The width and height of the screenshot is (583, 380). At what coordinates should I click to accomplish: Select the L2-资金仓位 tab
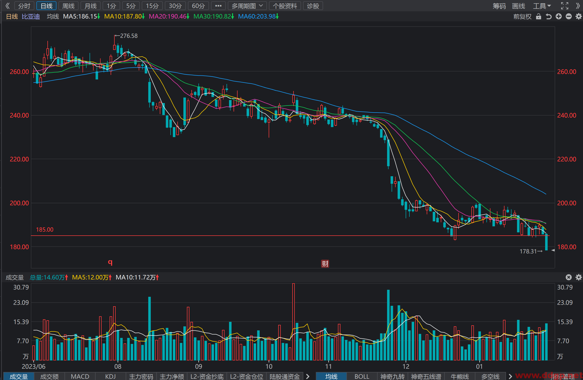pos(247,376)
